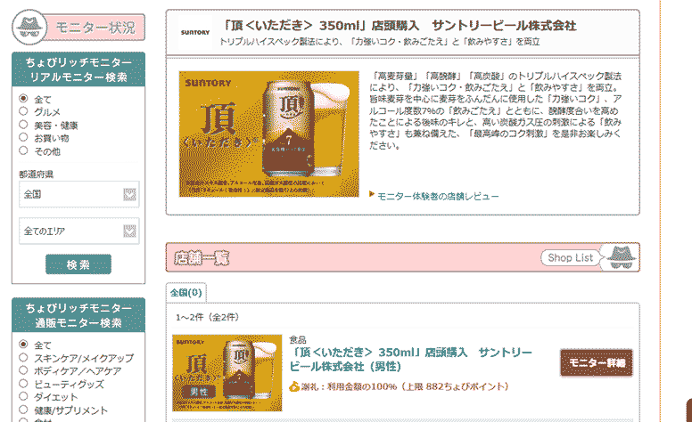
Task: Select 全て radio in 通販モニター検索
Action: click(23, 344)
